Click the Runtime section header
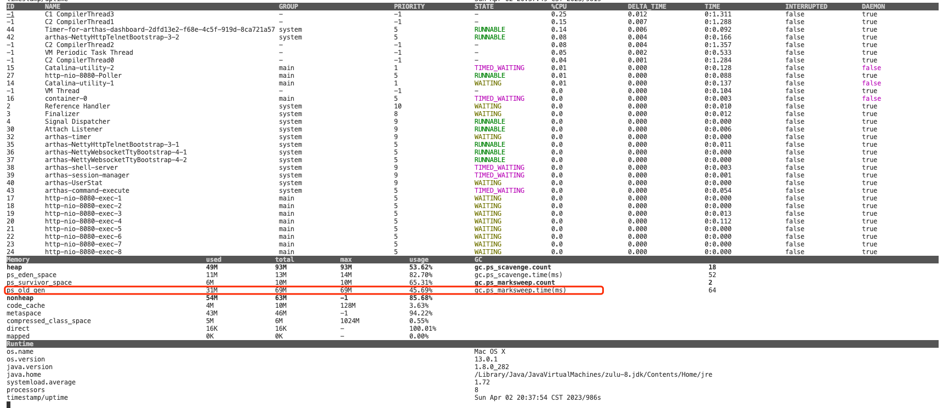The width and height of the screenshot is (943, 408). point(20,344)
